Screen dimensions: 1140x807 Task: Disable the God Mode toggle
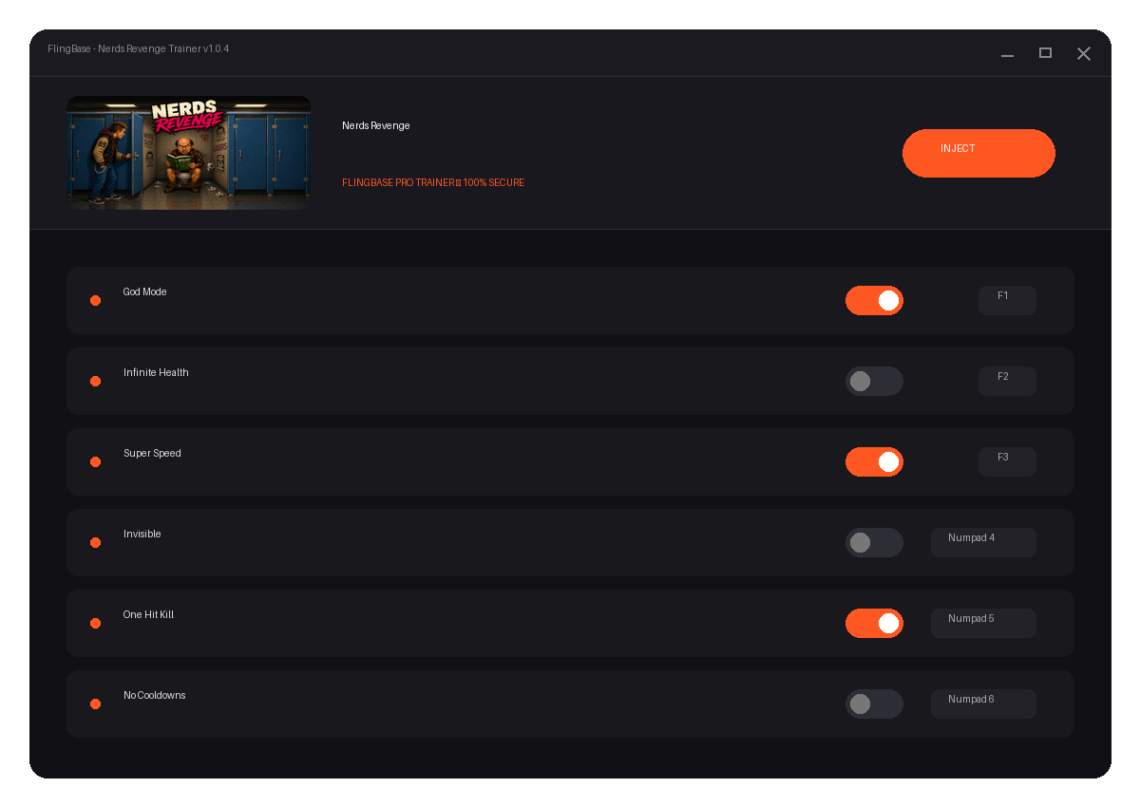874,300
